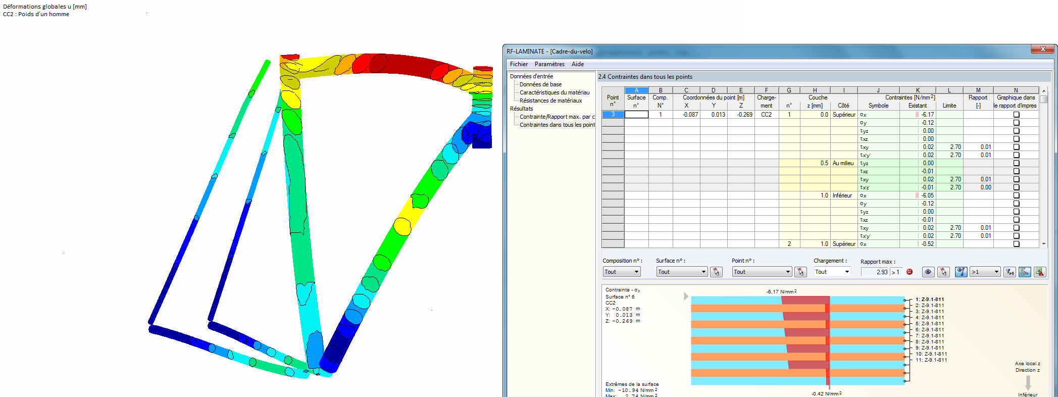Open the bar-chart result diagram button

pyautogui.click(x=1025, y=272)
